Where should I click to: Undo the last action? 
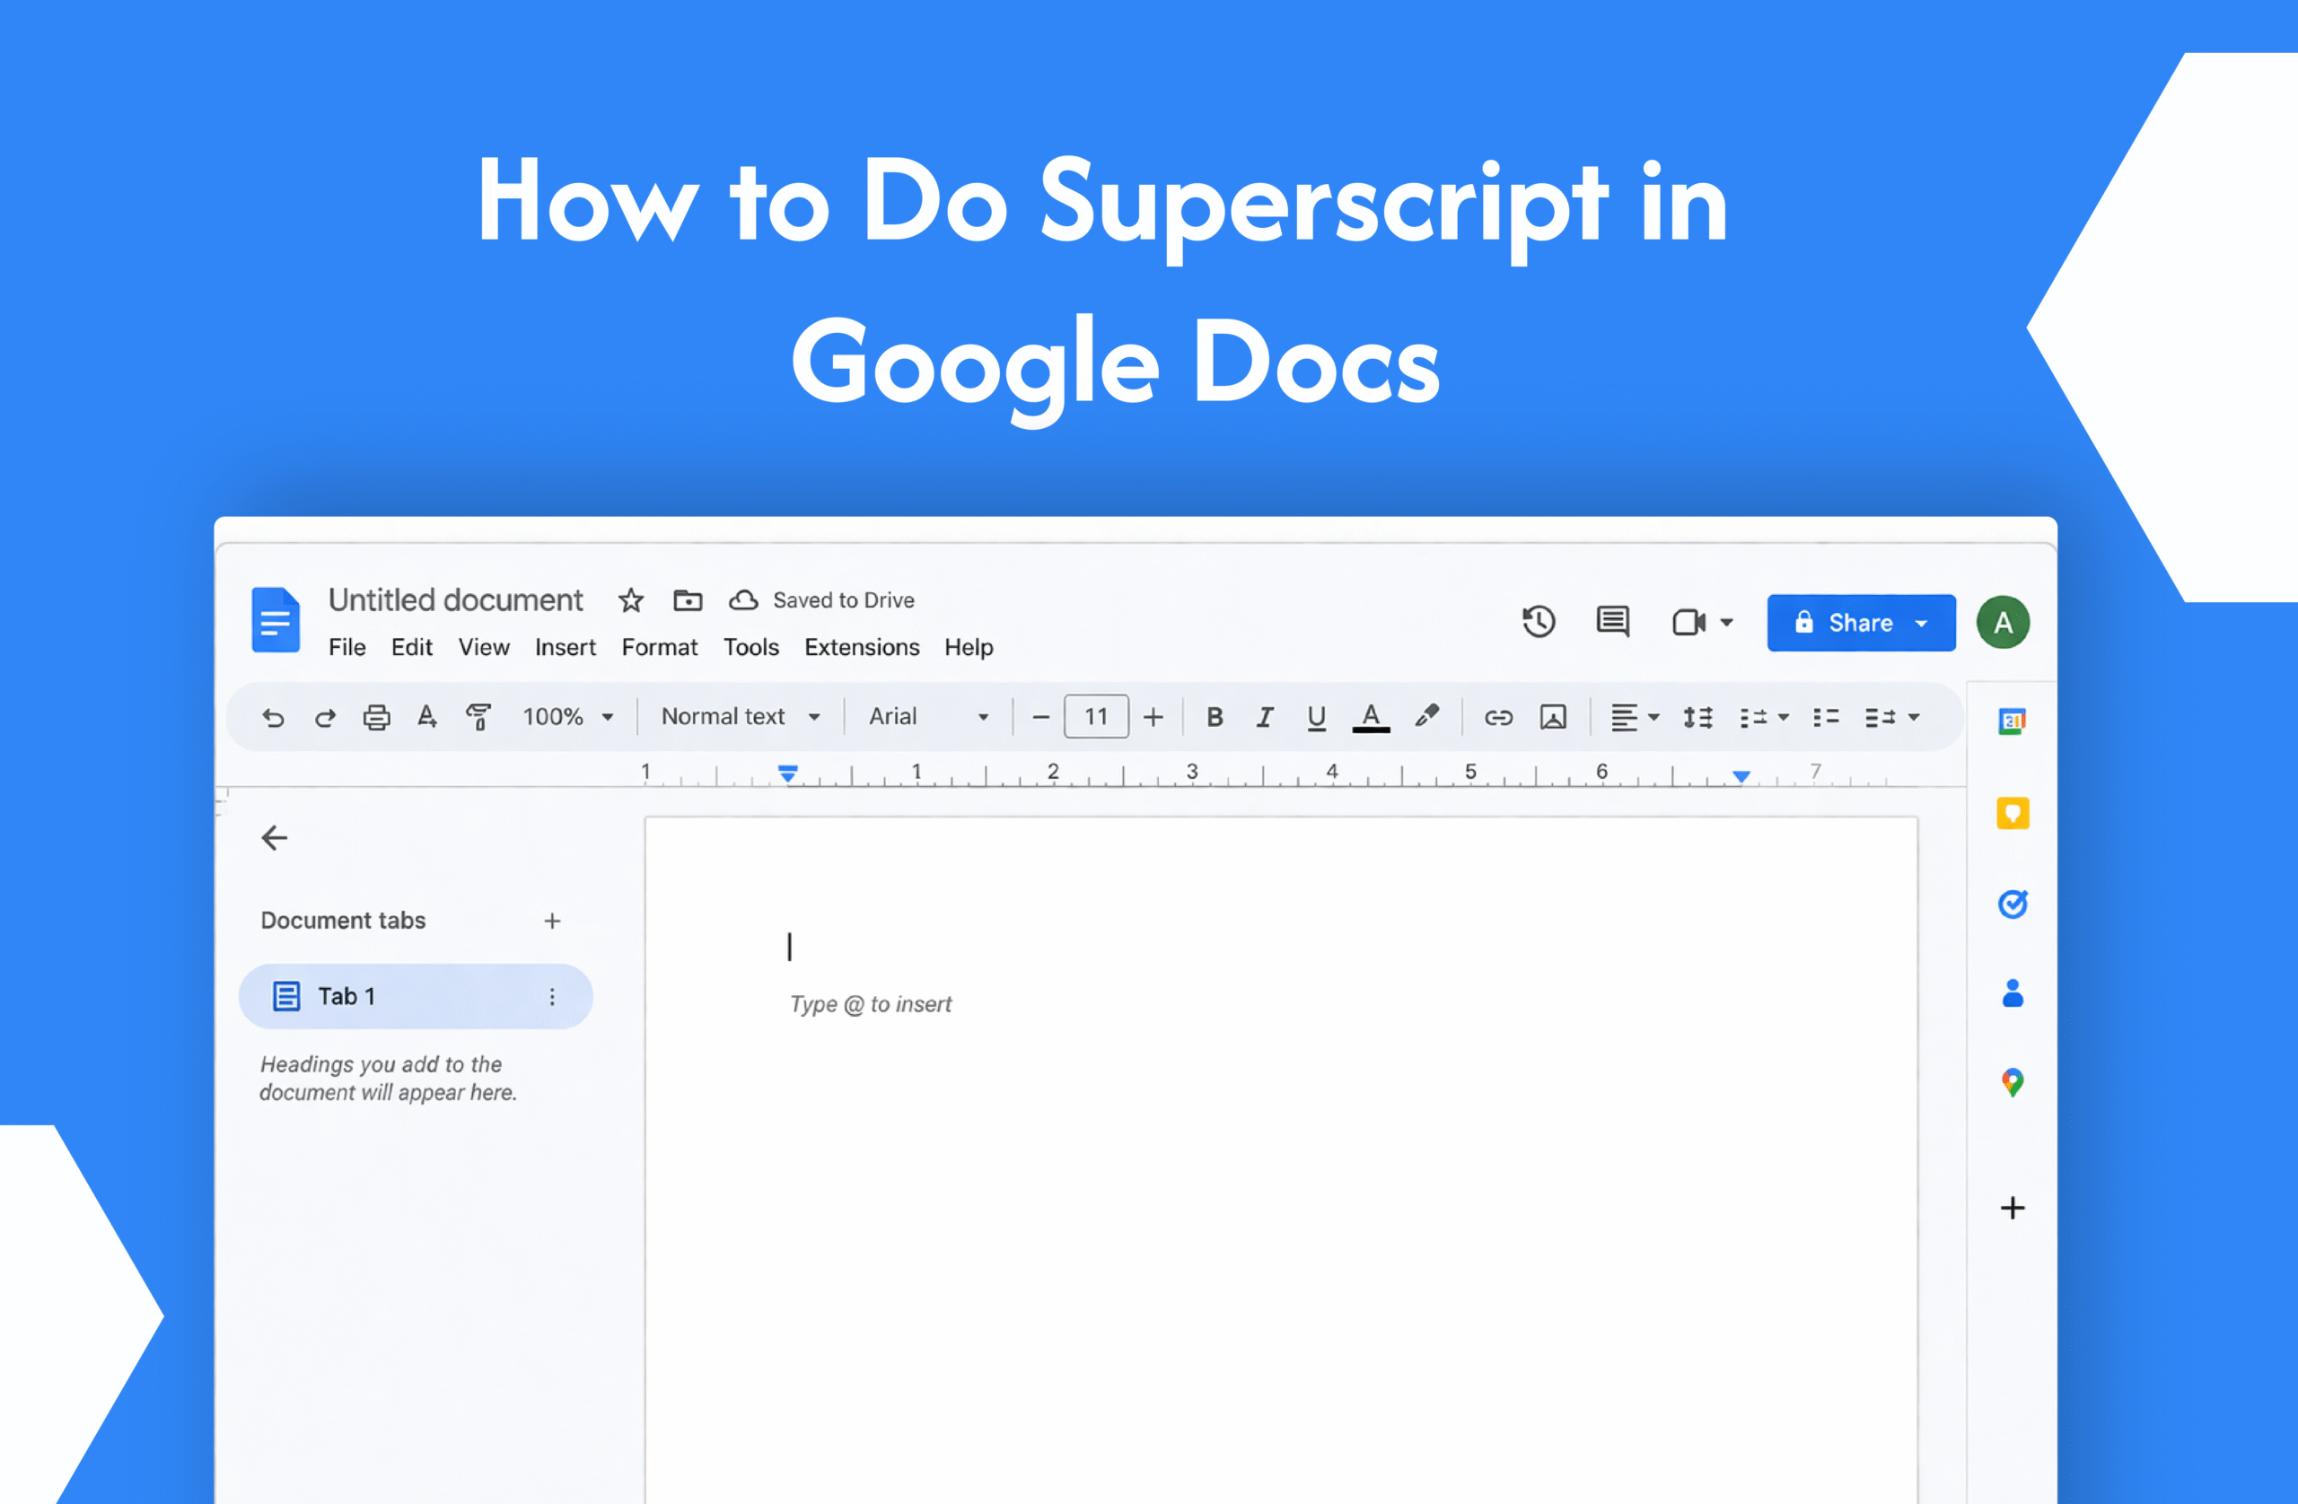click(273, 717)
